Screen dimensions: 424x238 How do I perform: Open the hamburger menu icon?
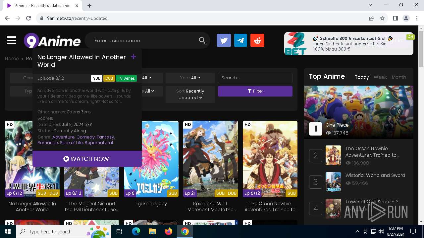coord(12,40)
